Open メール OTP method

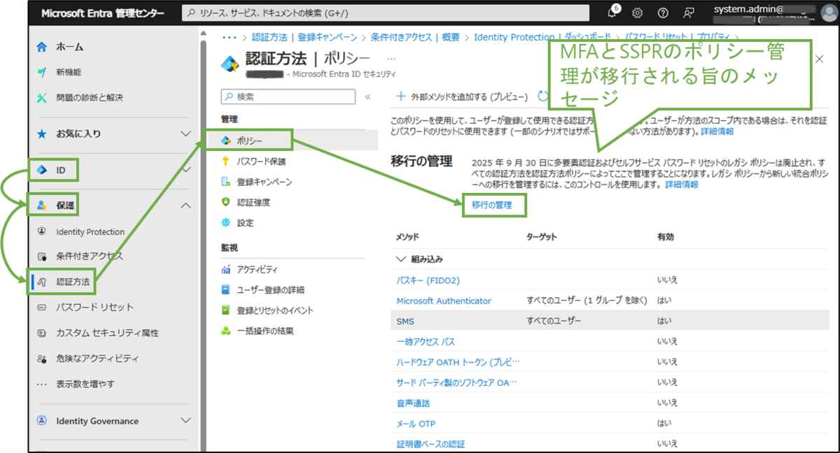(x=416, y=424)
